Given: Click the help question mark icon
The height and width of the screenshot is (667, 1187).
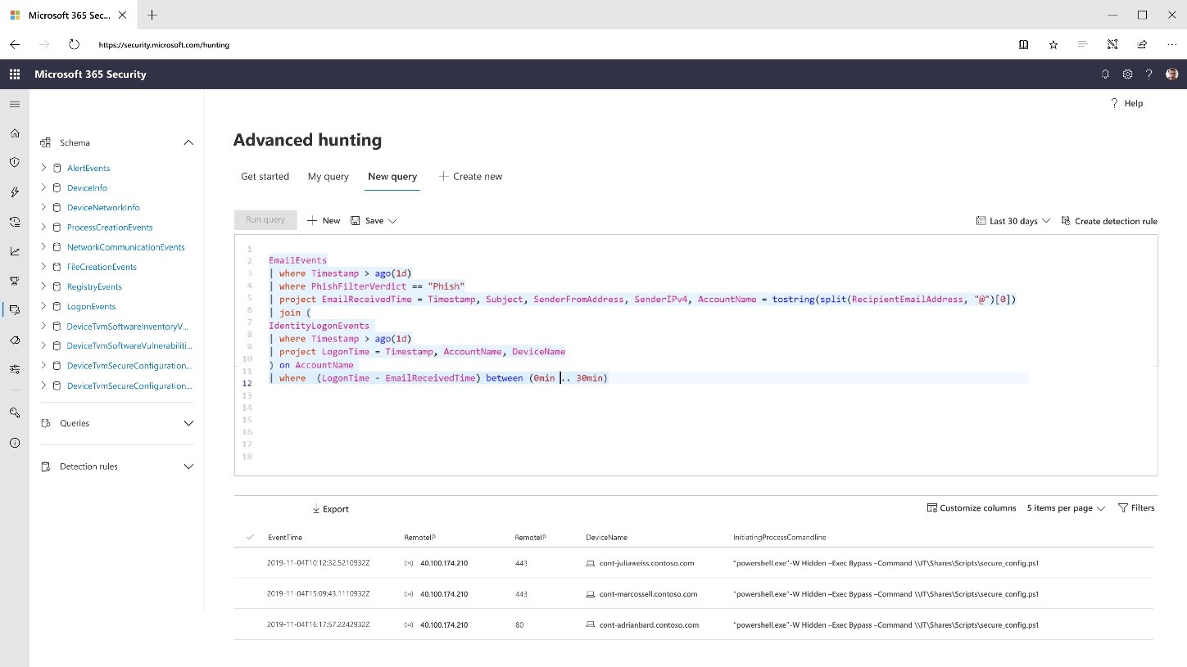Looking at the screenshot, I should (1148, 74).
